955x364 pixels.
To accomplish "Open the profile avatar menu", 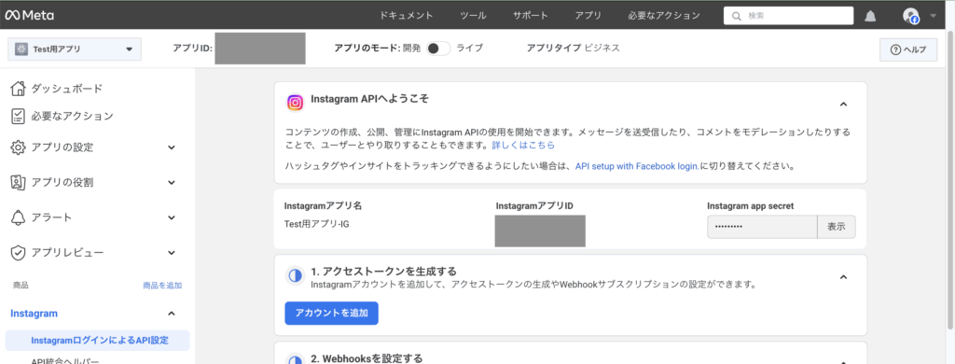I will (x=910, y=16).
